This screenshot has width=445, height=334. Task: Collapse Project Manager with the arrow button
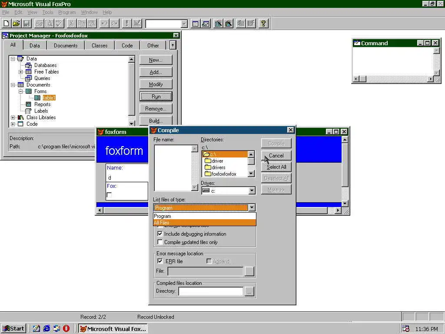tap(173, 45)
